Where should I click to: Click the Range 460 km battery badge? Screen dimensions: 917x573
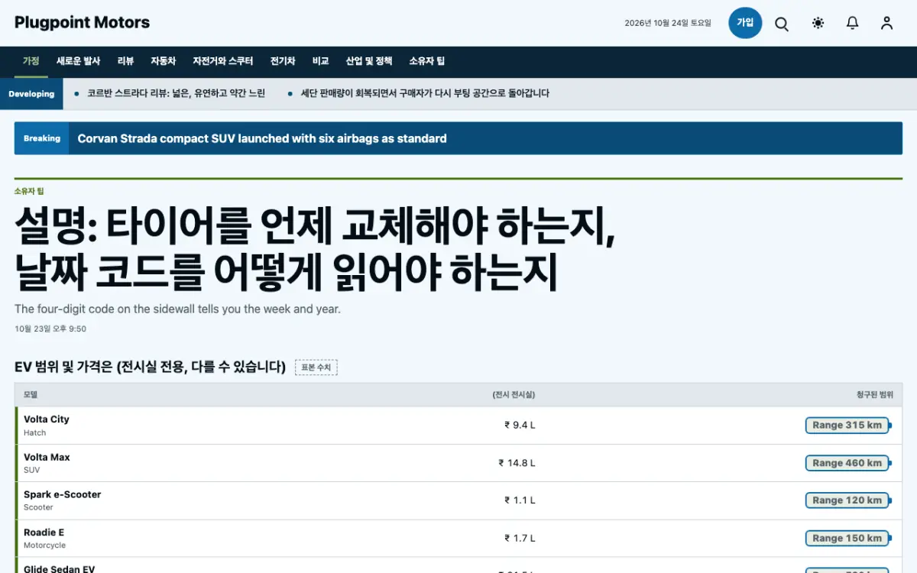[x=847, y=463]
